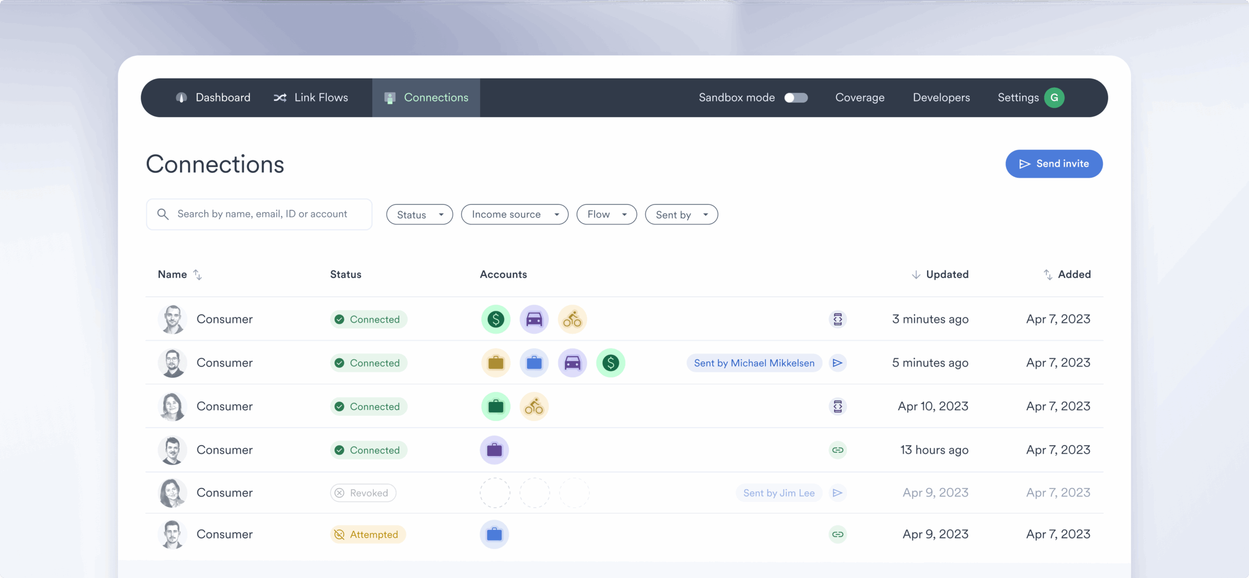Click the consumer avatar in first row
Image resolution: width=1249 pixels, height=578 pixels.
point(172,319)
